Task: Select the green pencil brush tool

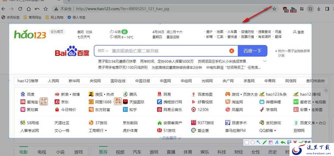Action: (x=265, y=142)
